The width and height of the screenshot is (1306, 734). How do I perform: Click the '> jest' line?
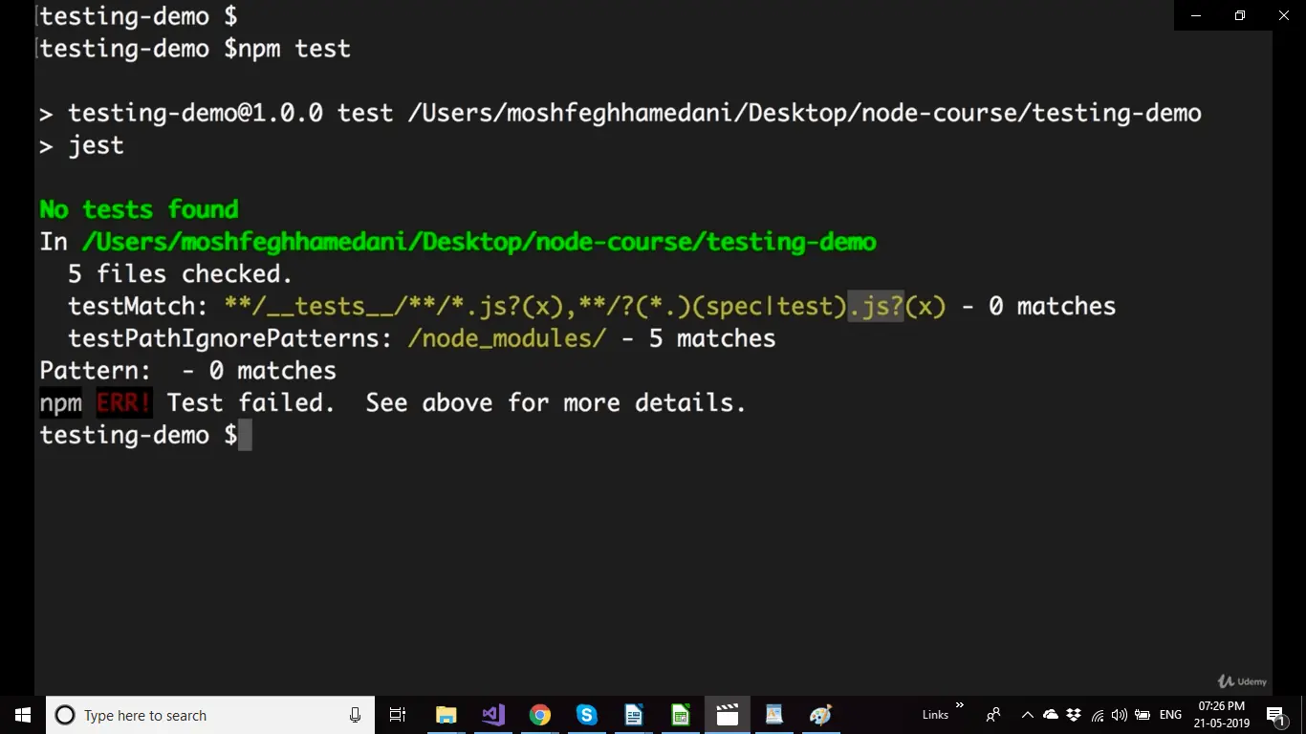click(81, 146)
